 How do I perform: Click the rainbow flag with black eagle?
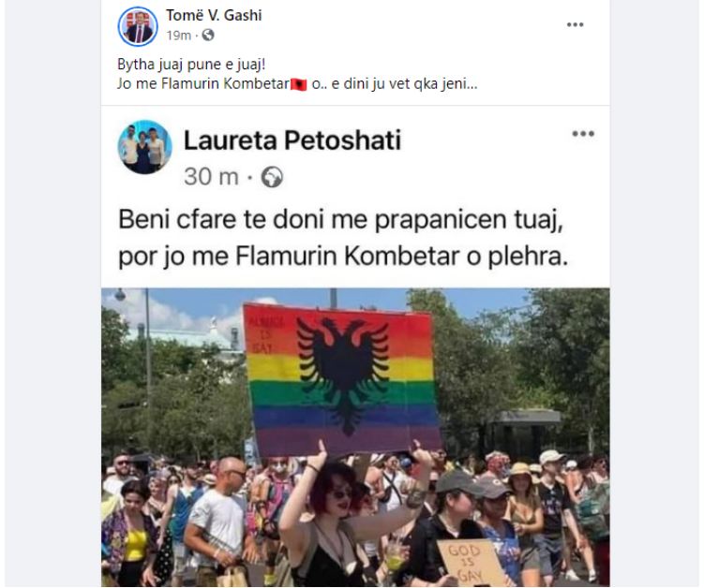(341, 379)
